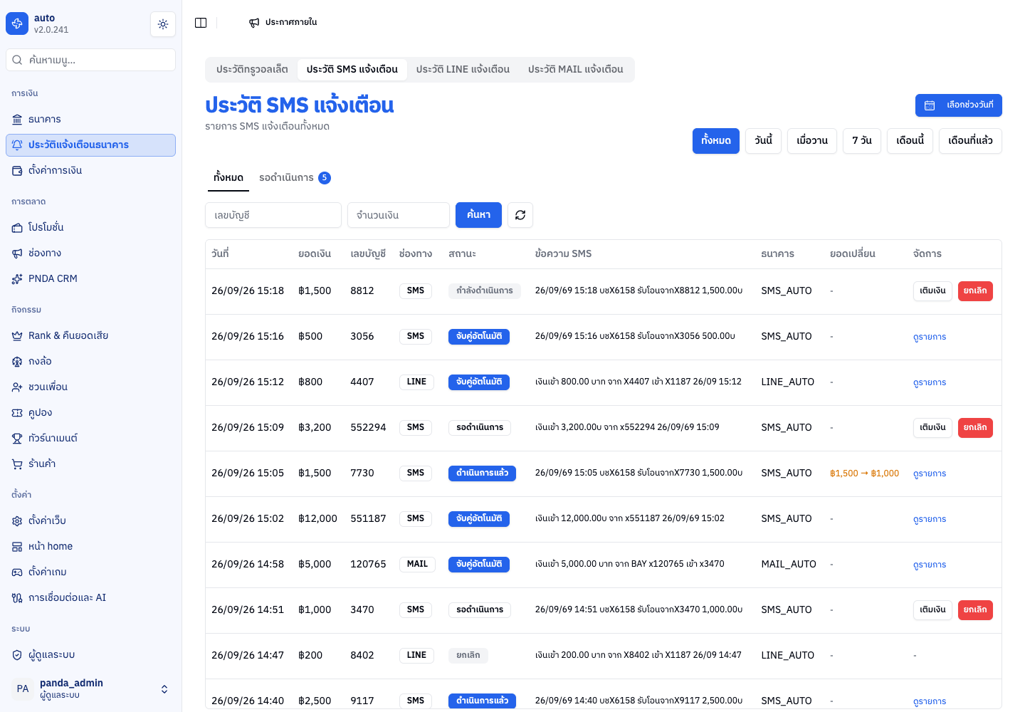The height and width of the screenshot is (712, 1025).
Task: Focus the เลขบัญชี input field
Action: (x=273, y=215)
